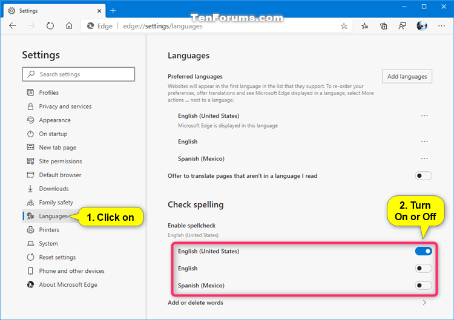
Task: Open Downloads settings section
Action: 54,189
